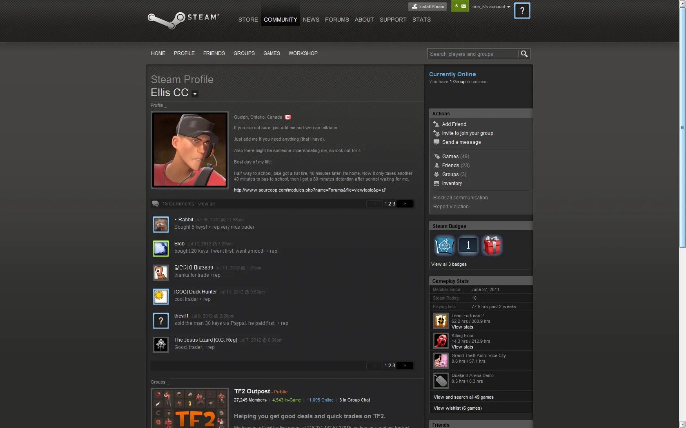Switch to the GAMES tab
Image resolution: width=686 pixels, height=428 pixels.
tap(272, 53)
